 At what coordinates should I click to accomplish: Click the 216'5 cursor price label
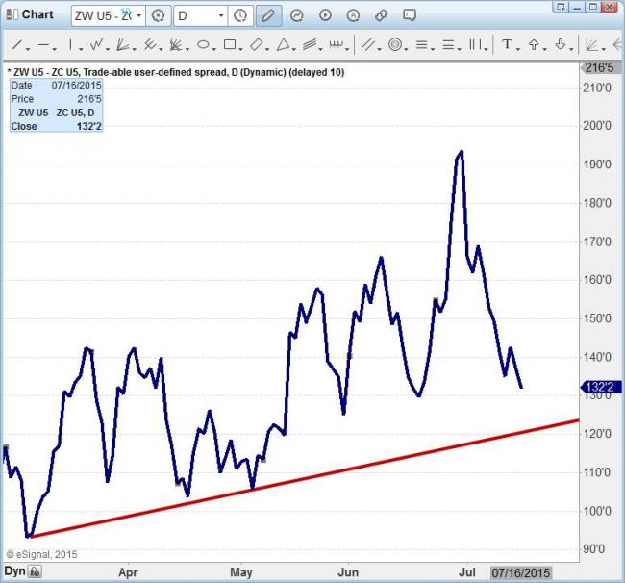[601, 67]
